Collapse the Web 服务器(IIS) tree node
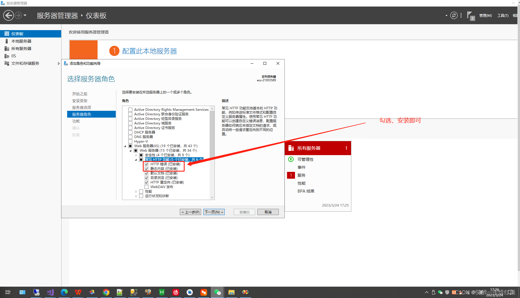 [125, 146]
